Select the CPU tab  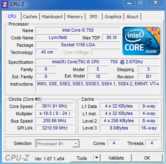tap(12, 16)
